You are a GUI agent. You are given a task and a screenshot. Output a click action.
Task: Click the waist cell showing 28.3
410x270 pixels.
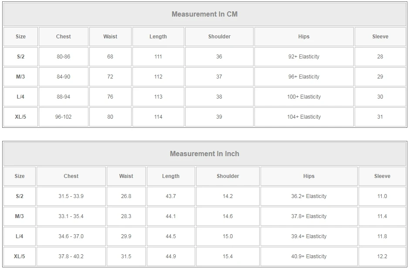(x=126, y=216)
